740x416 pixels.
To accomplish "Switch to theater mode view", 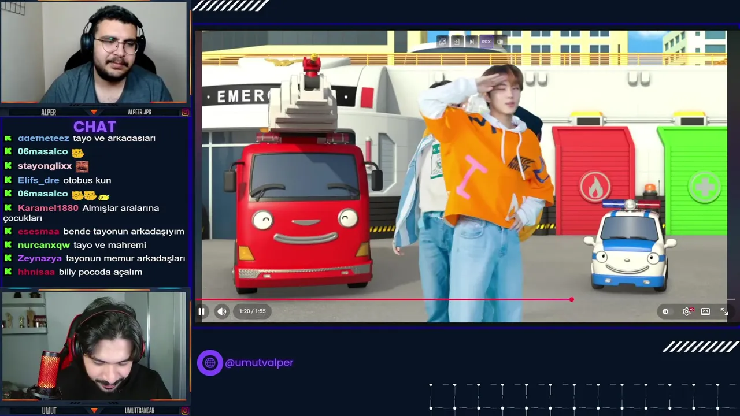I will (705, 311).
